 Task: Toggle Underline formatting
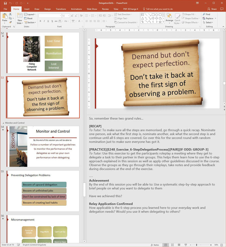(x=48, y=21)
